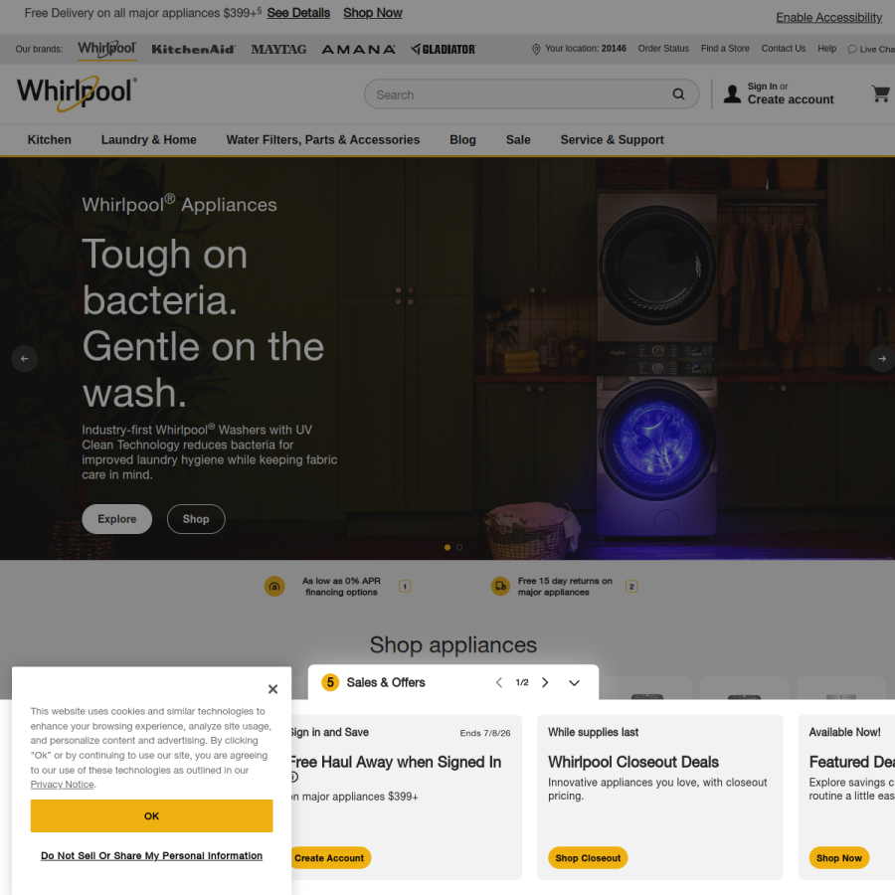Select the KitchenAid brand logo
Viewport: 895px width, 895px height.
point(194,49)
